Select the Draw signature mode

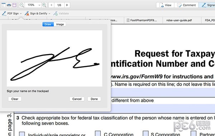coord(48,24)
